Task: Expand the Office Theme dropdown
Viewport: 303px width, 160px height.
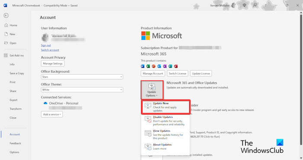Action: (x=82, y=90)
